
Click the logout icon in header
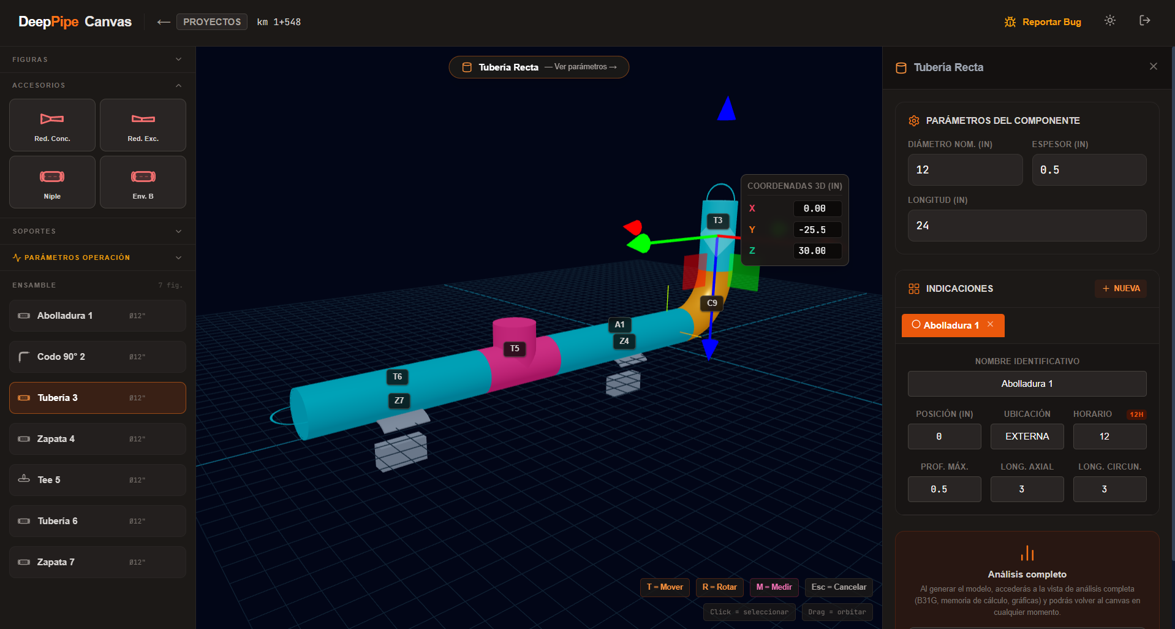[x=1144, y=21]
